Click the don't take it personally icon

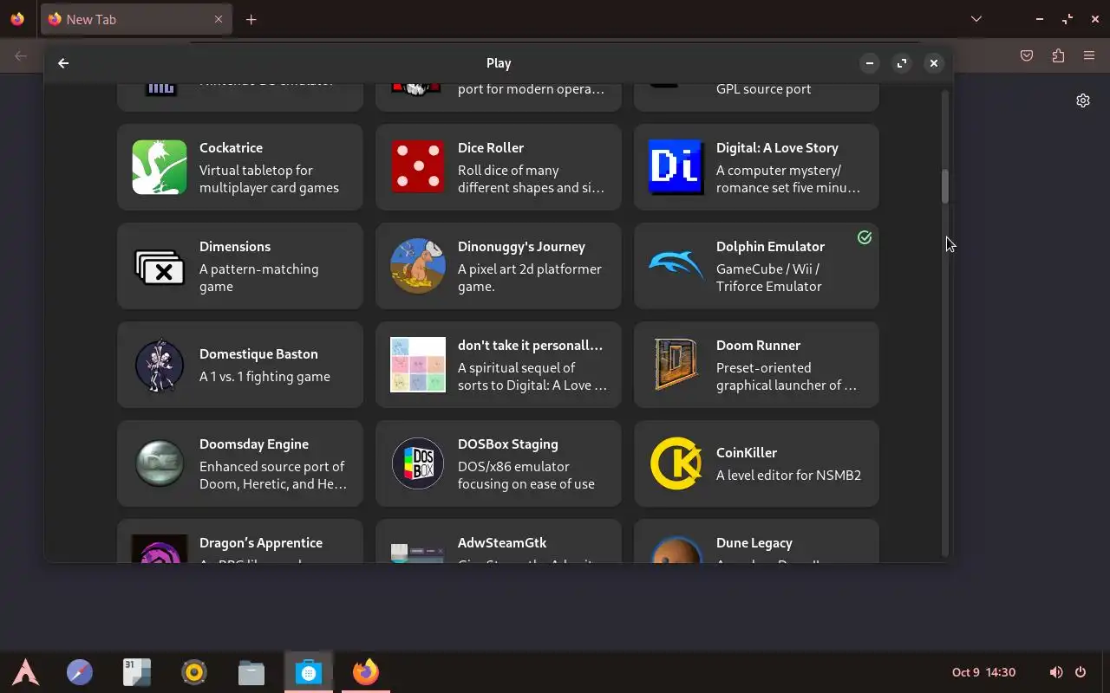pyautogui.click(x=418, y=365)
